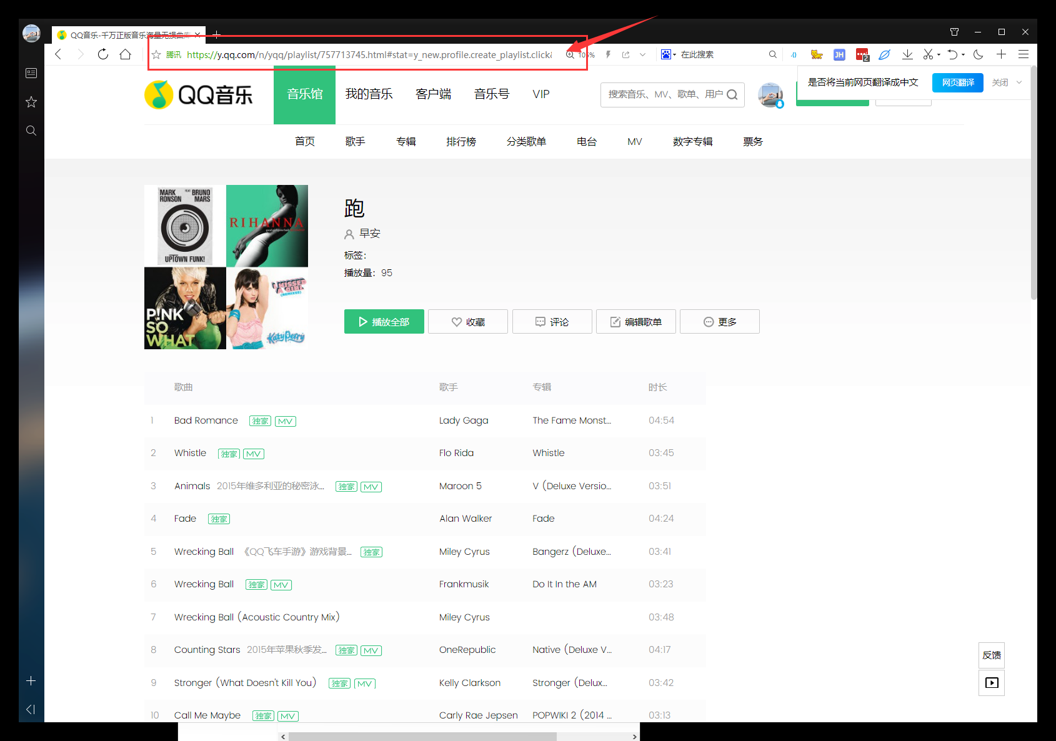
Task: Click the scissors screenshot tool
Action: (x=929, y=55)
